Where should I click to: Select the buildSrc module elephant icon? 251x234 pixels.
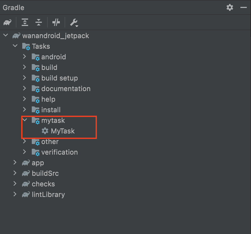point(26,173)
